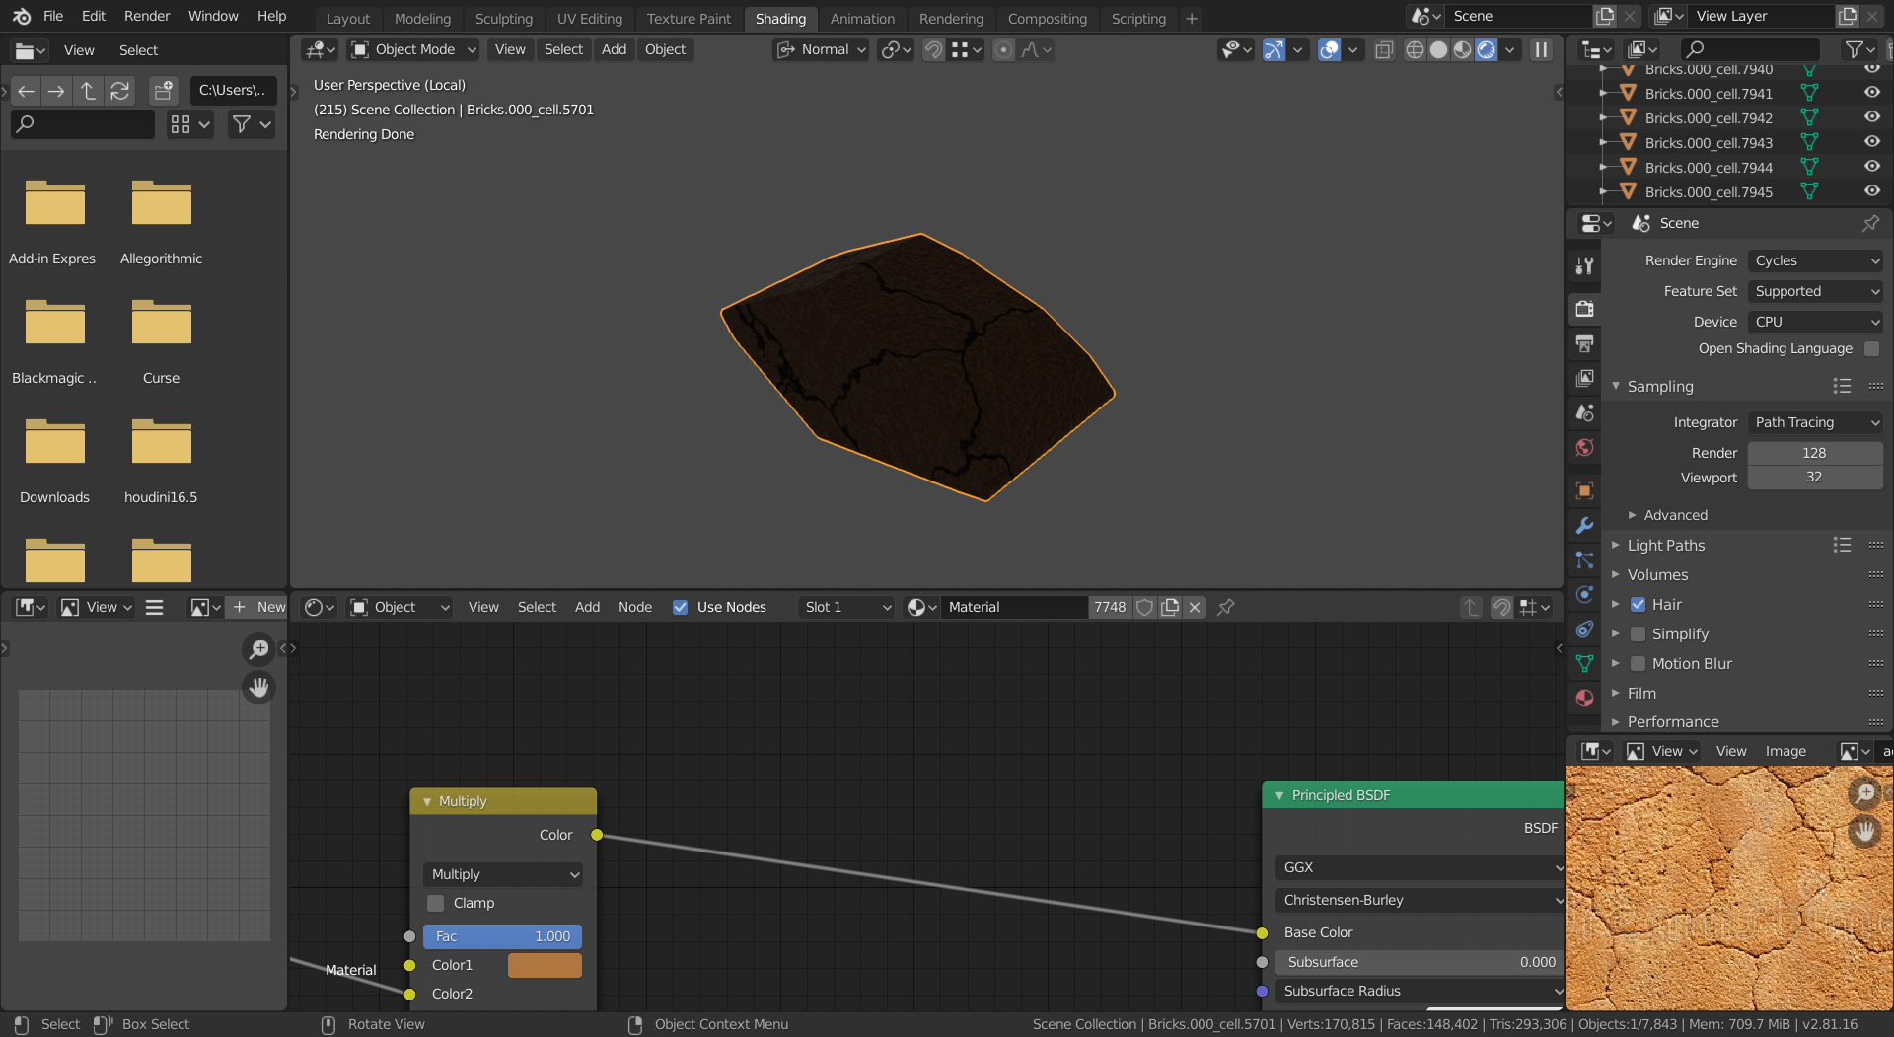Screen dimensions: 1894x1037
Task: Open the Modifier properties wrench tab
Action: click(1584, 526)
